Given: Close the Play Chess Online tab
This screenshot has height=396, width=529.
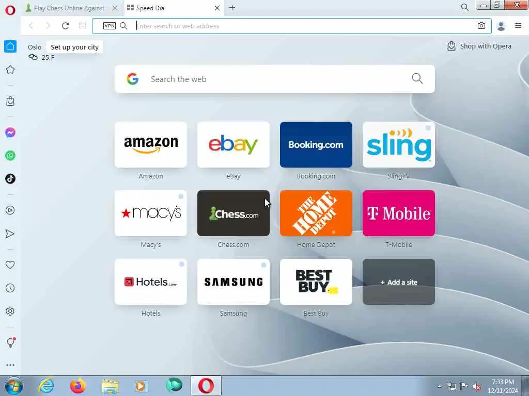Looking at the screenshot, I should (x=115, y=8).
